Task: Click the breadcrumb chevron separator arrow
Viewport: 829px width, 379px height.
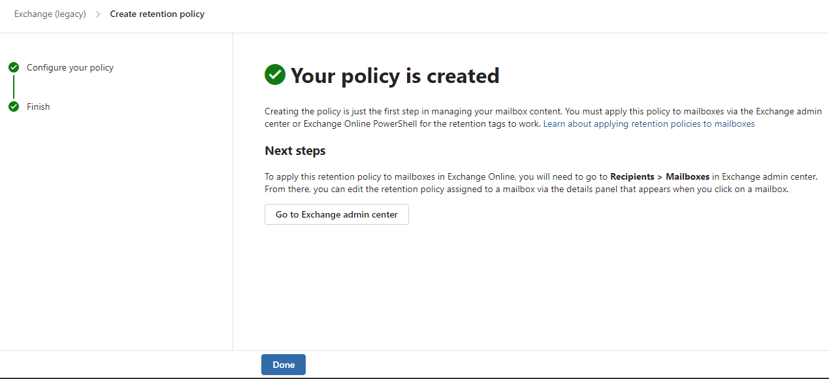Action: (98, 14)
